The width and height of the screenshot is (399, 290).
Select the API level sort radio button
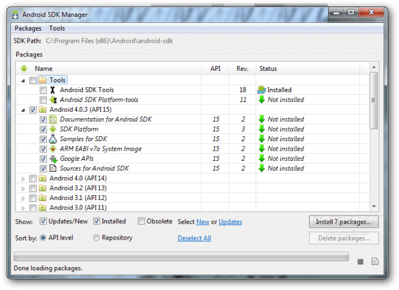pyautogui.click(x=43, y=238)
